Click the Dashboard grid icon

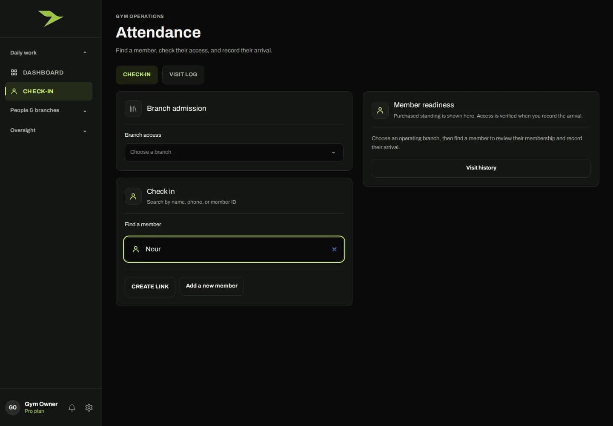tap(14, 72)
